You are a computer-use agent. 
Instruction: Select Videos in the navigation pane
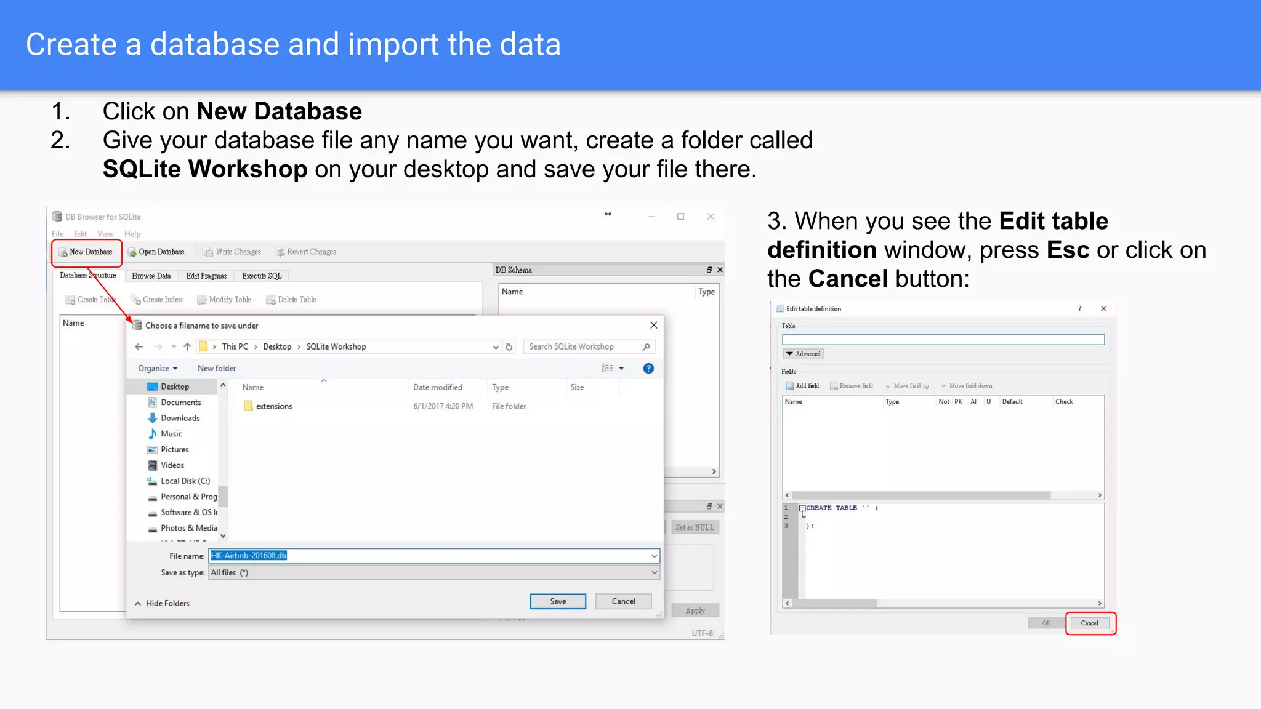pos(166,465)
